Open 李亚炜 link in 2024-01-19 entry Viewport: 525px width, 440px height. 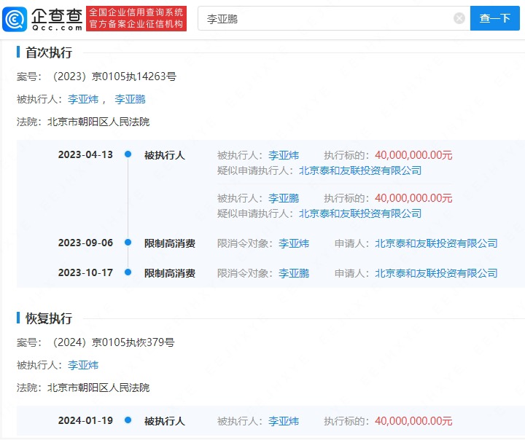[x=283, y=421]
